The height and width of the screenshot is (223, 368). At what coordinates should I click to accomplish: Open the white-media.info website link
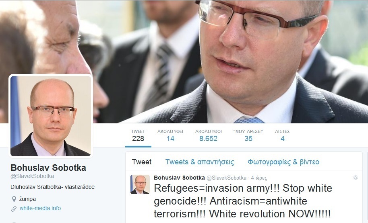pyautogui.click(x=40, y=208)
